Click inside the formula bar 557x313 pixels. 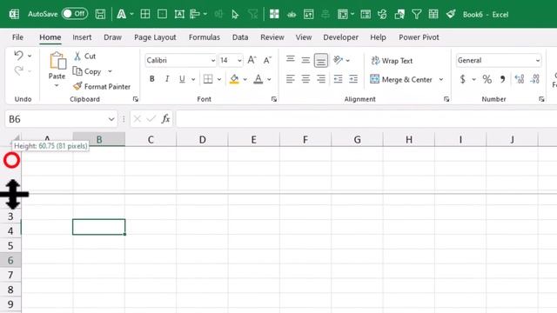click(366, 119)
